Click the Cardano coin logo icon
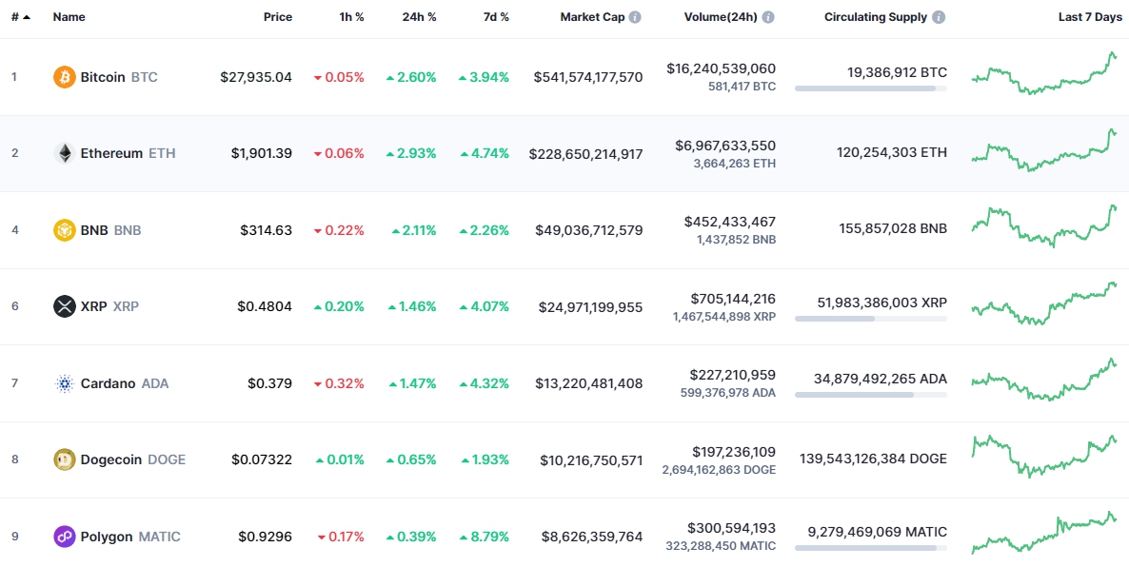 point(64,383)
